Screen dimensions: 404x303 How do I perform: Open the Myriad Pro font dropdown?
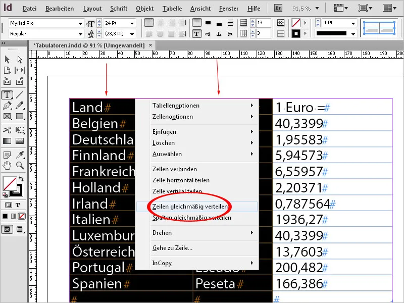coord(80,23)
